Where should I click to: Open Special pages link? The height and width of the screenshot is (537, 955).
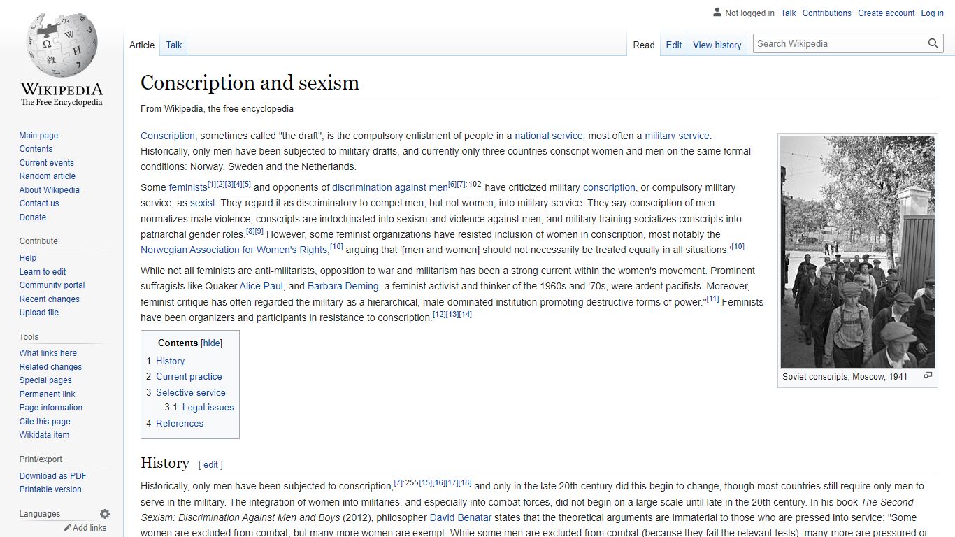pos(45,380)
